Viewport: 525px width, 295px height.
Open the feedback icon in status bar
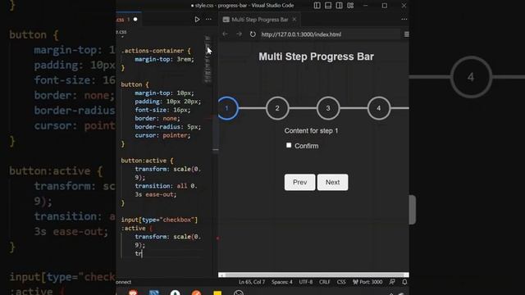pos(392,282)
